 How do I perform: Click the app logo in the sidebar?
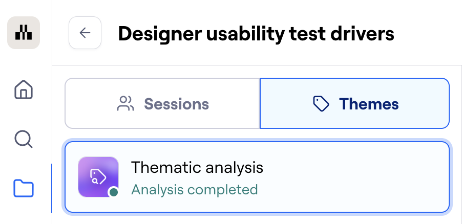coord(24,33)
